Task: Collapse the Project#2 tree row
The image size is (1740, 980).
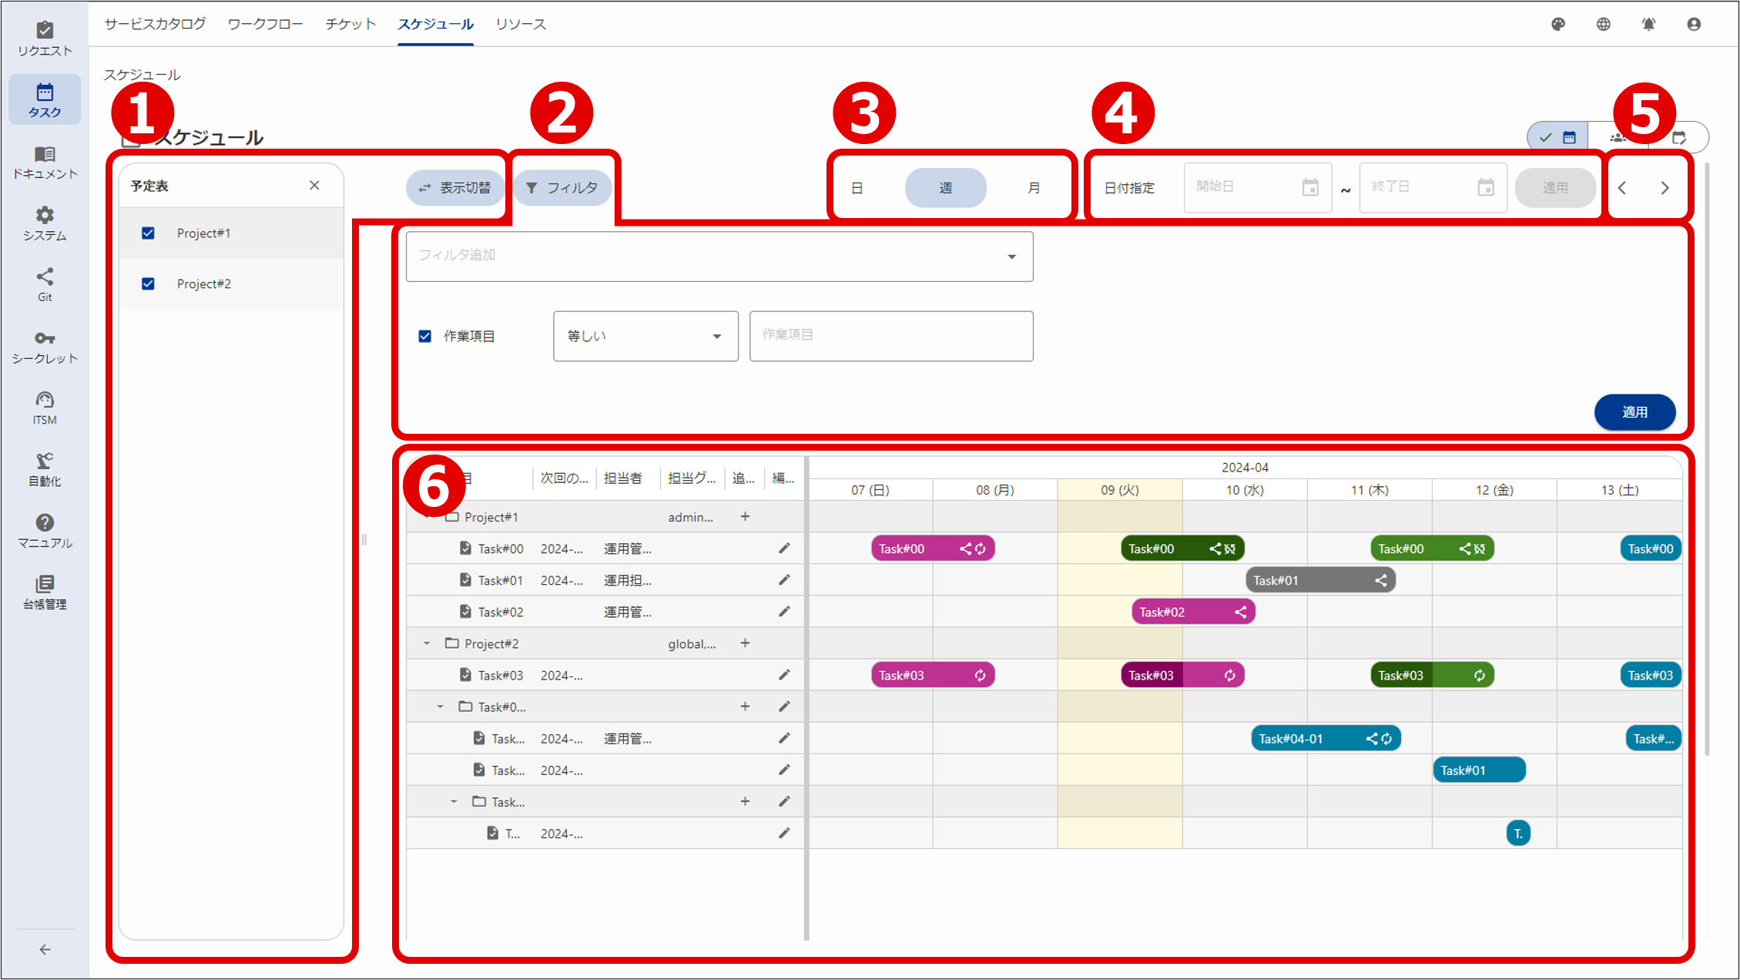Action: click(427, 643)
